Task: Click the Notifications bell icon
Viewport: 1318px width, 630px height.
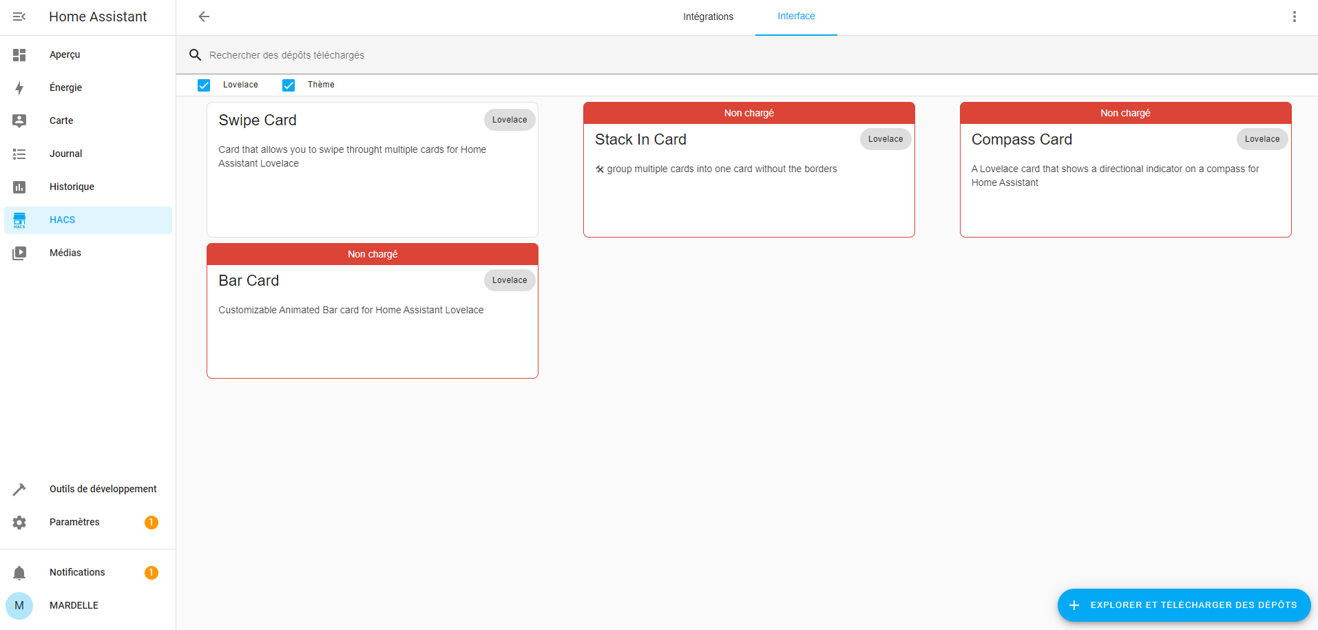Action: point(19,573)
